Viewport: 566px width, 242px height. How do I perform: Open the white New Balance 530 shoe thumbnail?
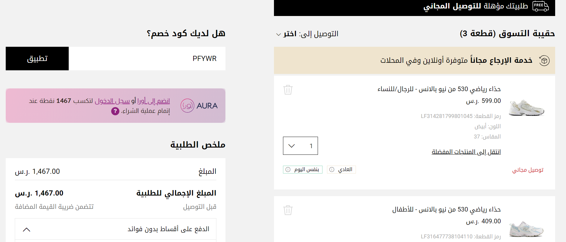coord(527,108)
